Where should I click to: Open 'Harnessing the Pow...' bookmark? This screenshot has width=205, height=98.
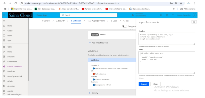pos(139,9)
